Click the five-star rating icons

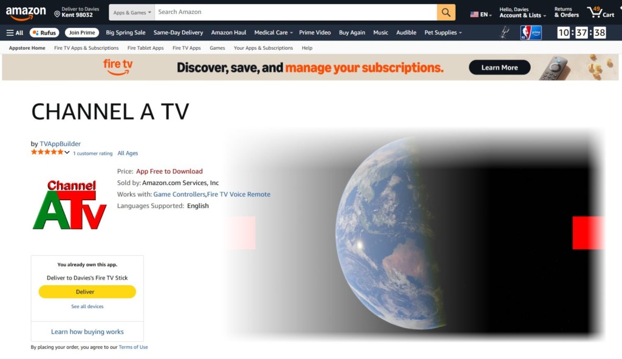tap(47, 152)
